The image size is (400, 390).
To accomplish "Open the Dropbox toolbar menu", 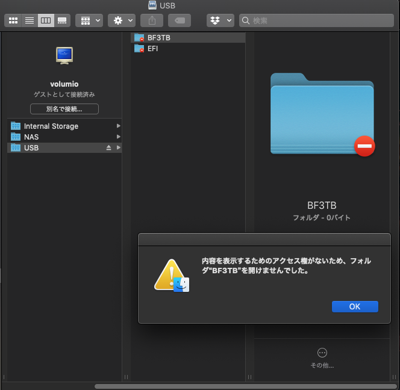I will 220,20.
